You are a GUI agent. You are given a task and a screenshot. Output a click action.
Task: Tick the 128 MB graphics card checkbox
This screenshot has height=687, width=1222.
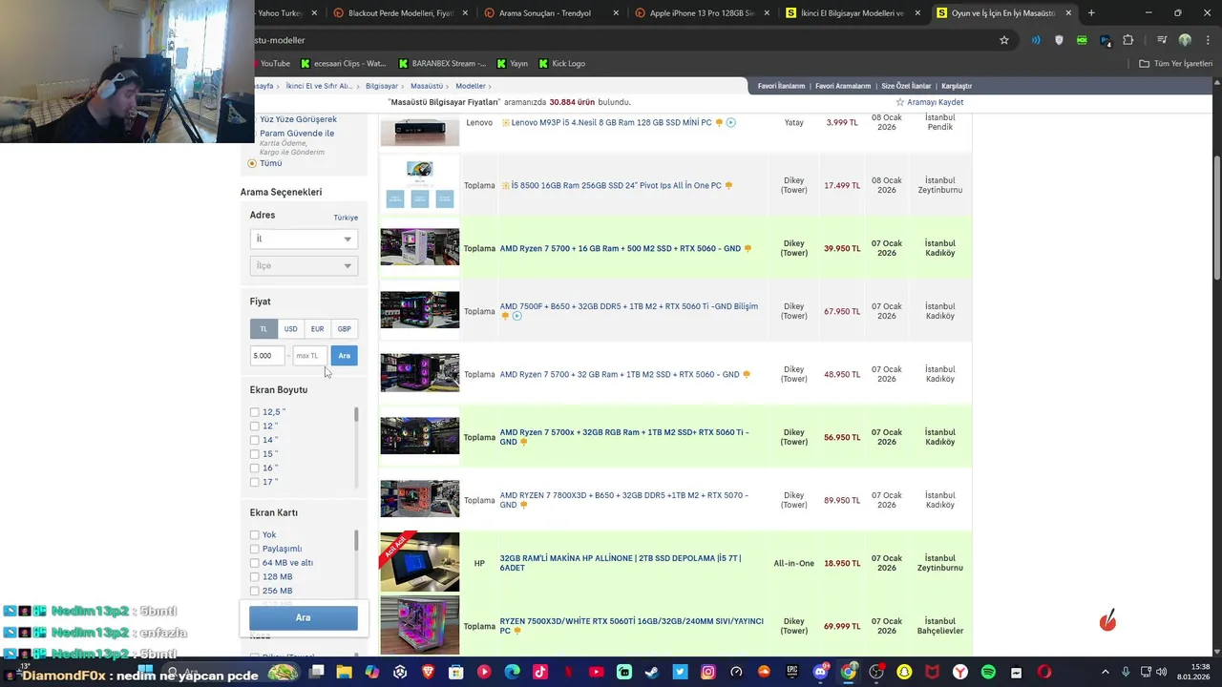254,577
